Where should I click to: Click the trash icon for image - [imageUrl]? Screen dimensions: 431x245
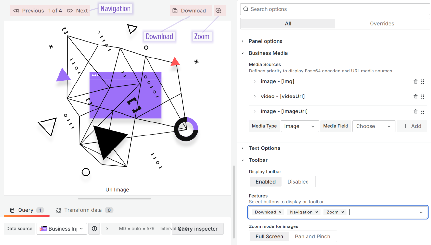click(x=415, y=111)
